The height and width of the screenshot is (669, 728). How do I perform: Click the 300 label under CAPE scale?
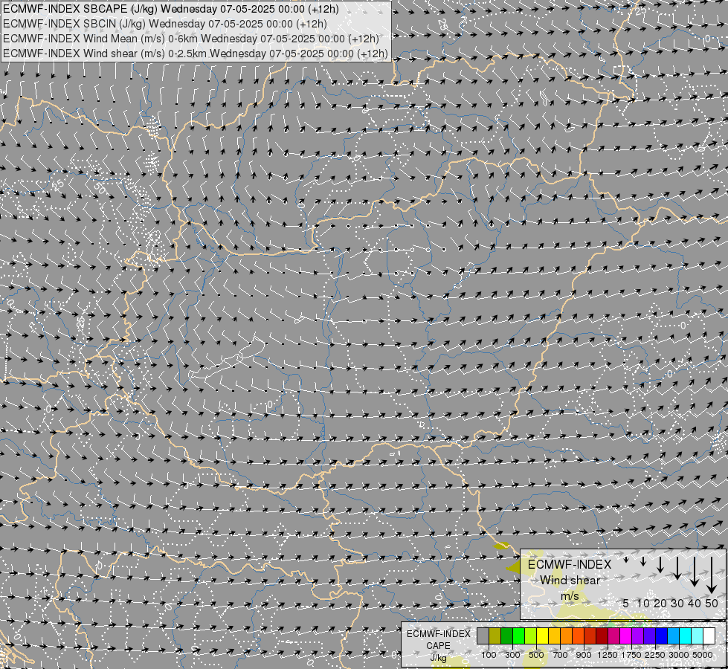pyautogui.click(x=512, y=655)
